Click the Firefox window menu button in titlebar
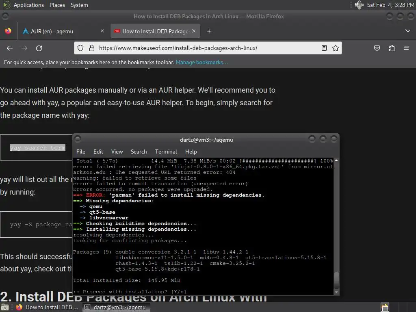Image resolution: width=416 pixels, height=312 pixels. (x=5, y=16)
